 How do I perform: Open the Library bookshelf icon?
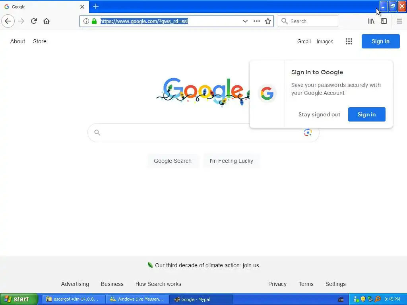pyautogui.click(x=371, y=21)
